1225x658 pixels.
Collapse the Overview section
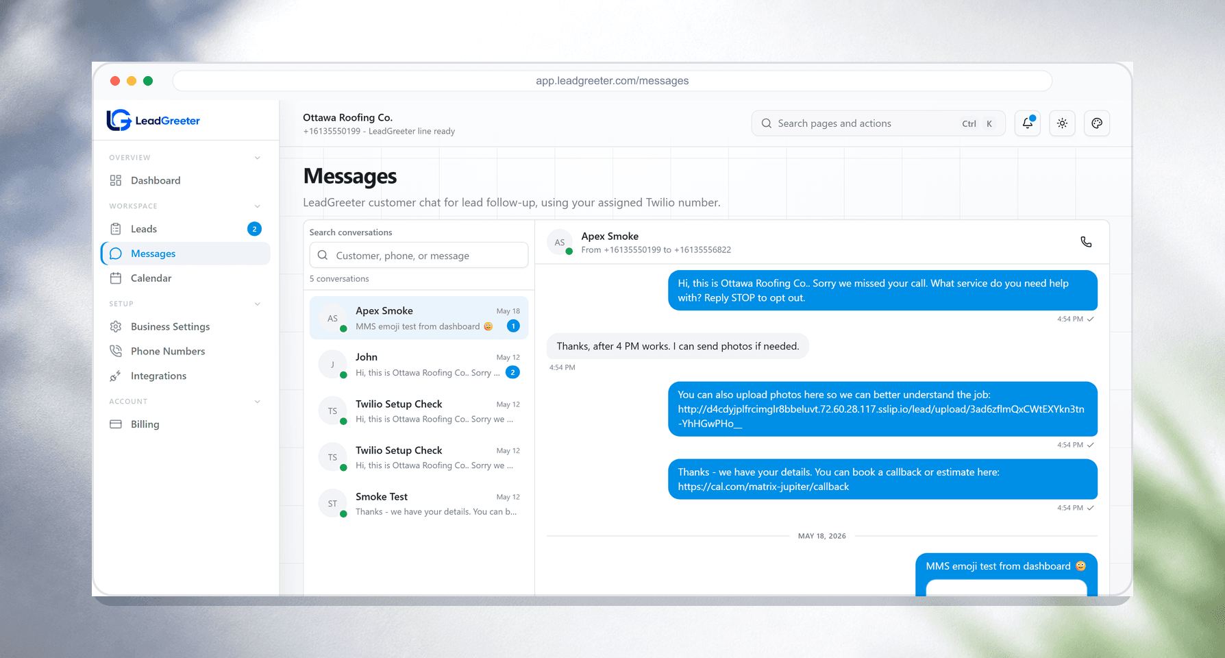(x=258, y=158)
